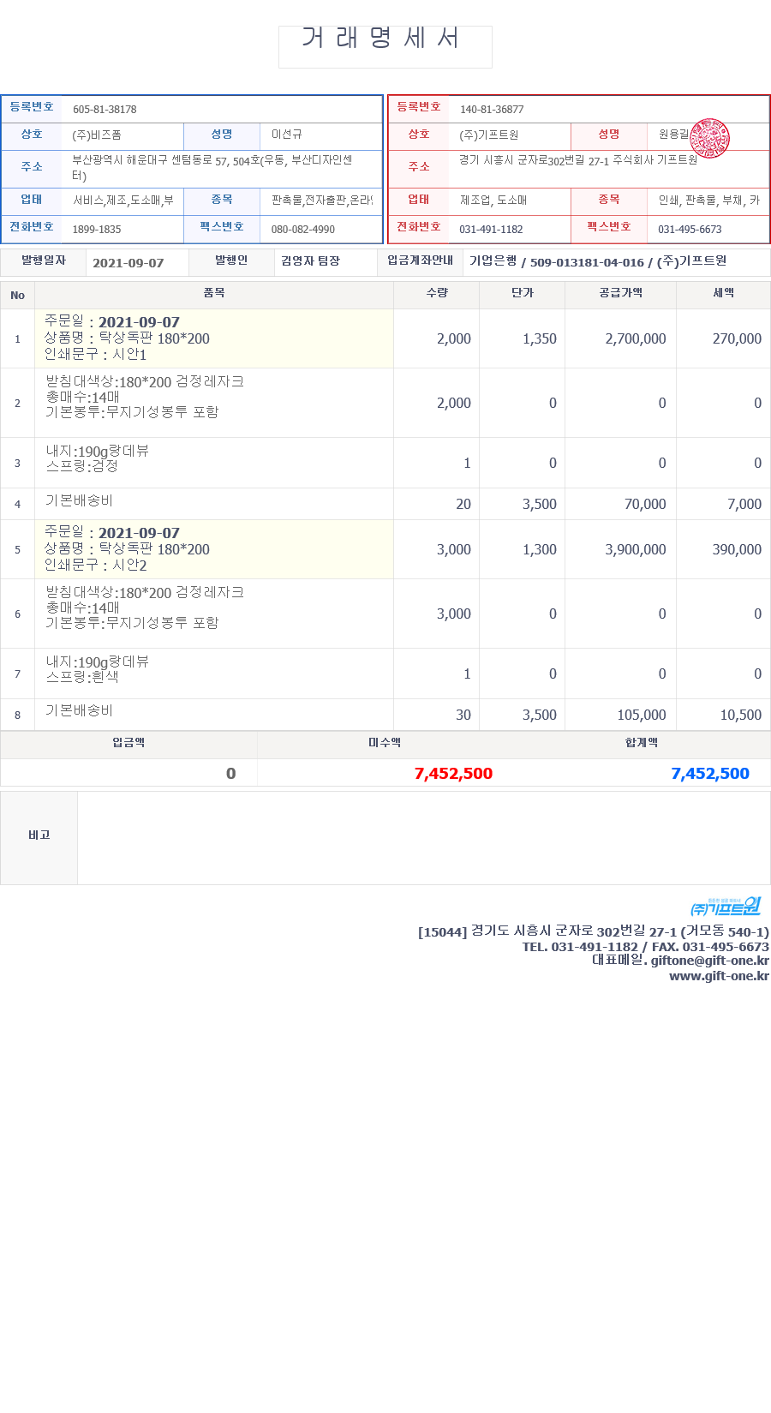Click the blue total amount 7,452,500

[x=709, y=774]
